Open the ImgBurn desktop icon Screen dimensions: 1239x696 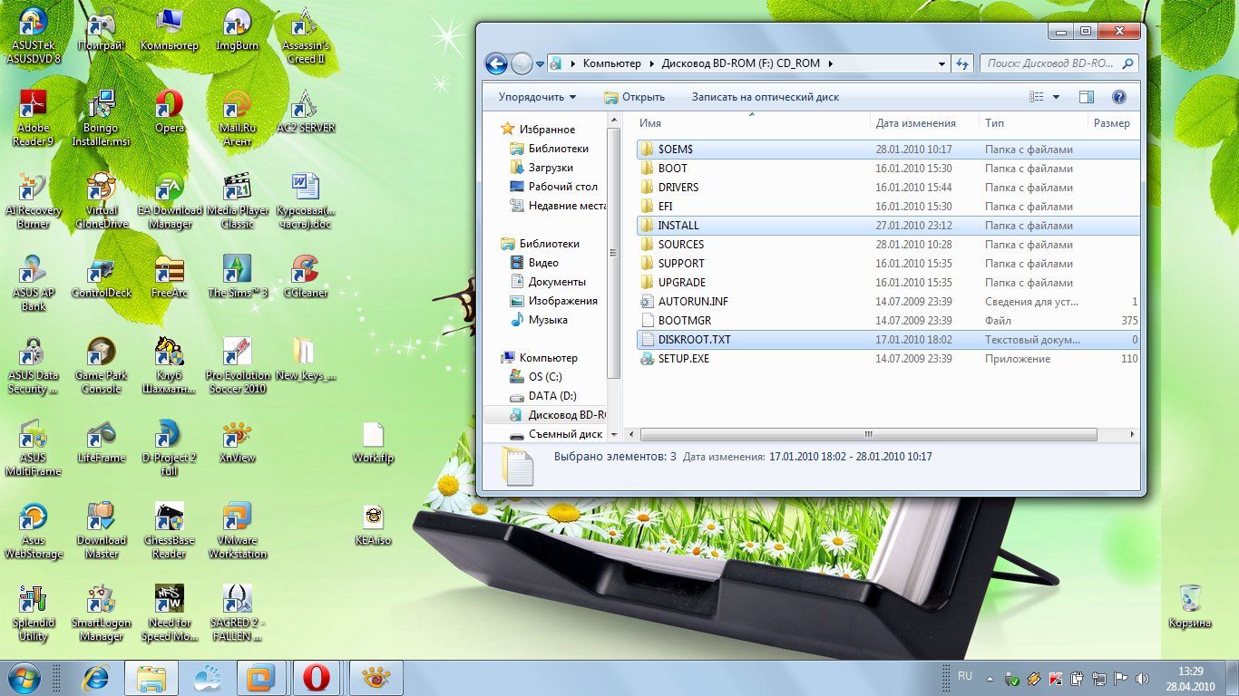237,24
